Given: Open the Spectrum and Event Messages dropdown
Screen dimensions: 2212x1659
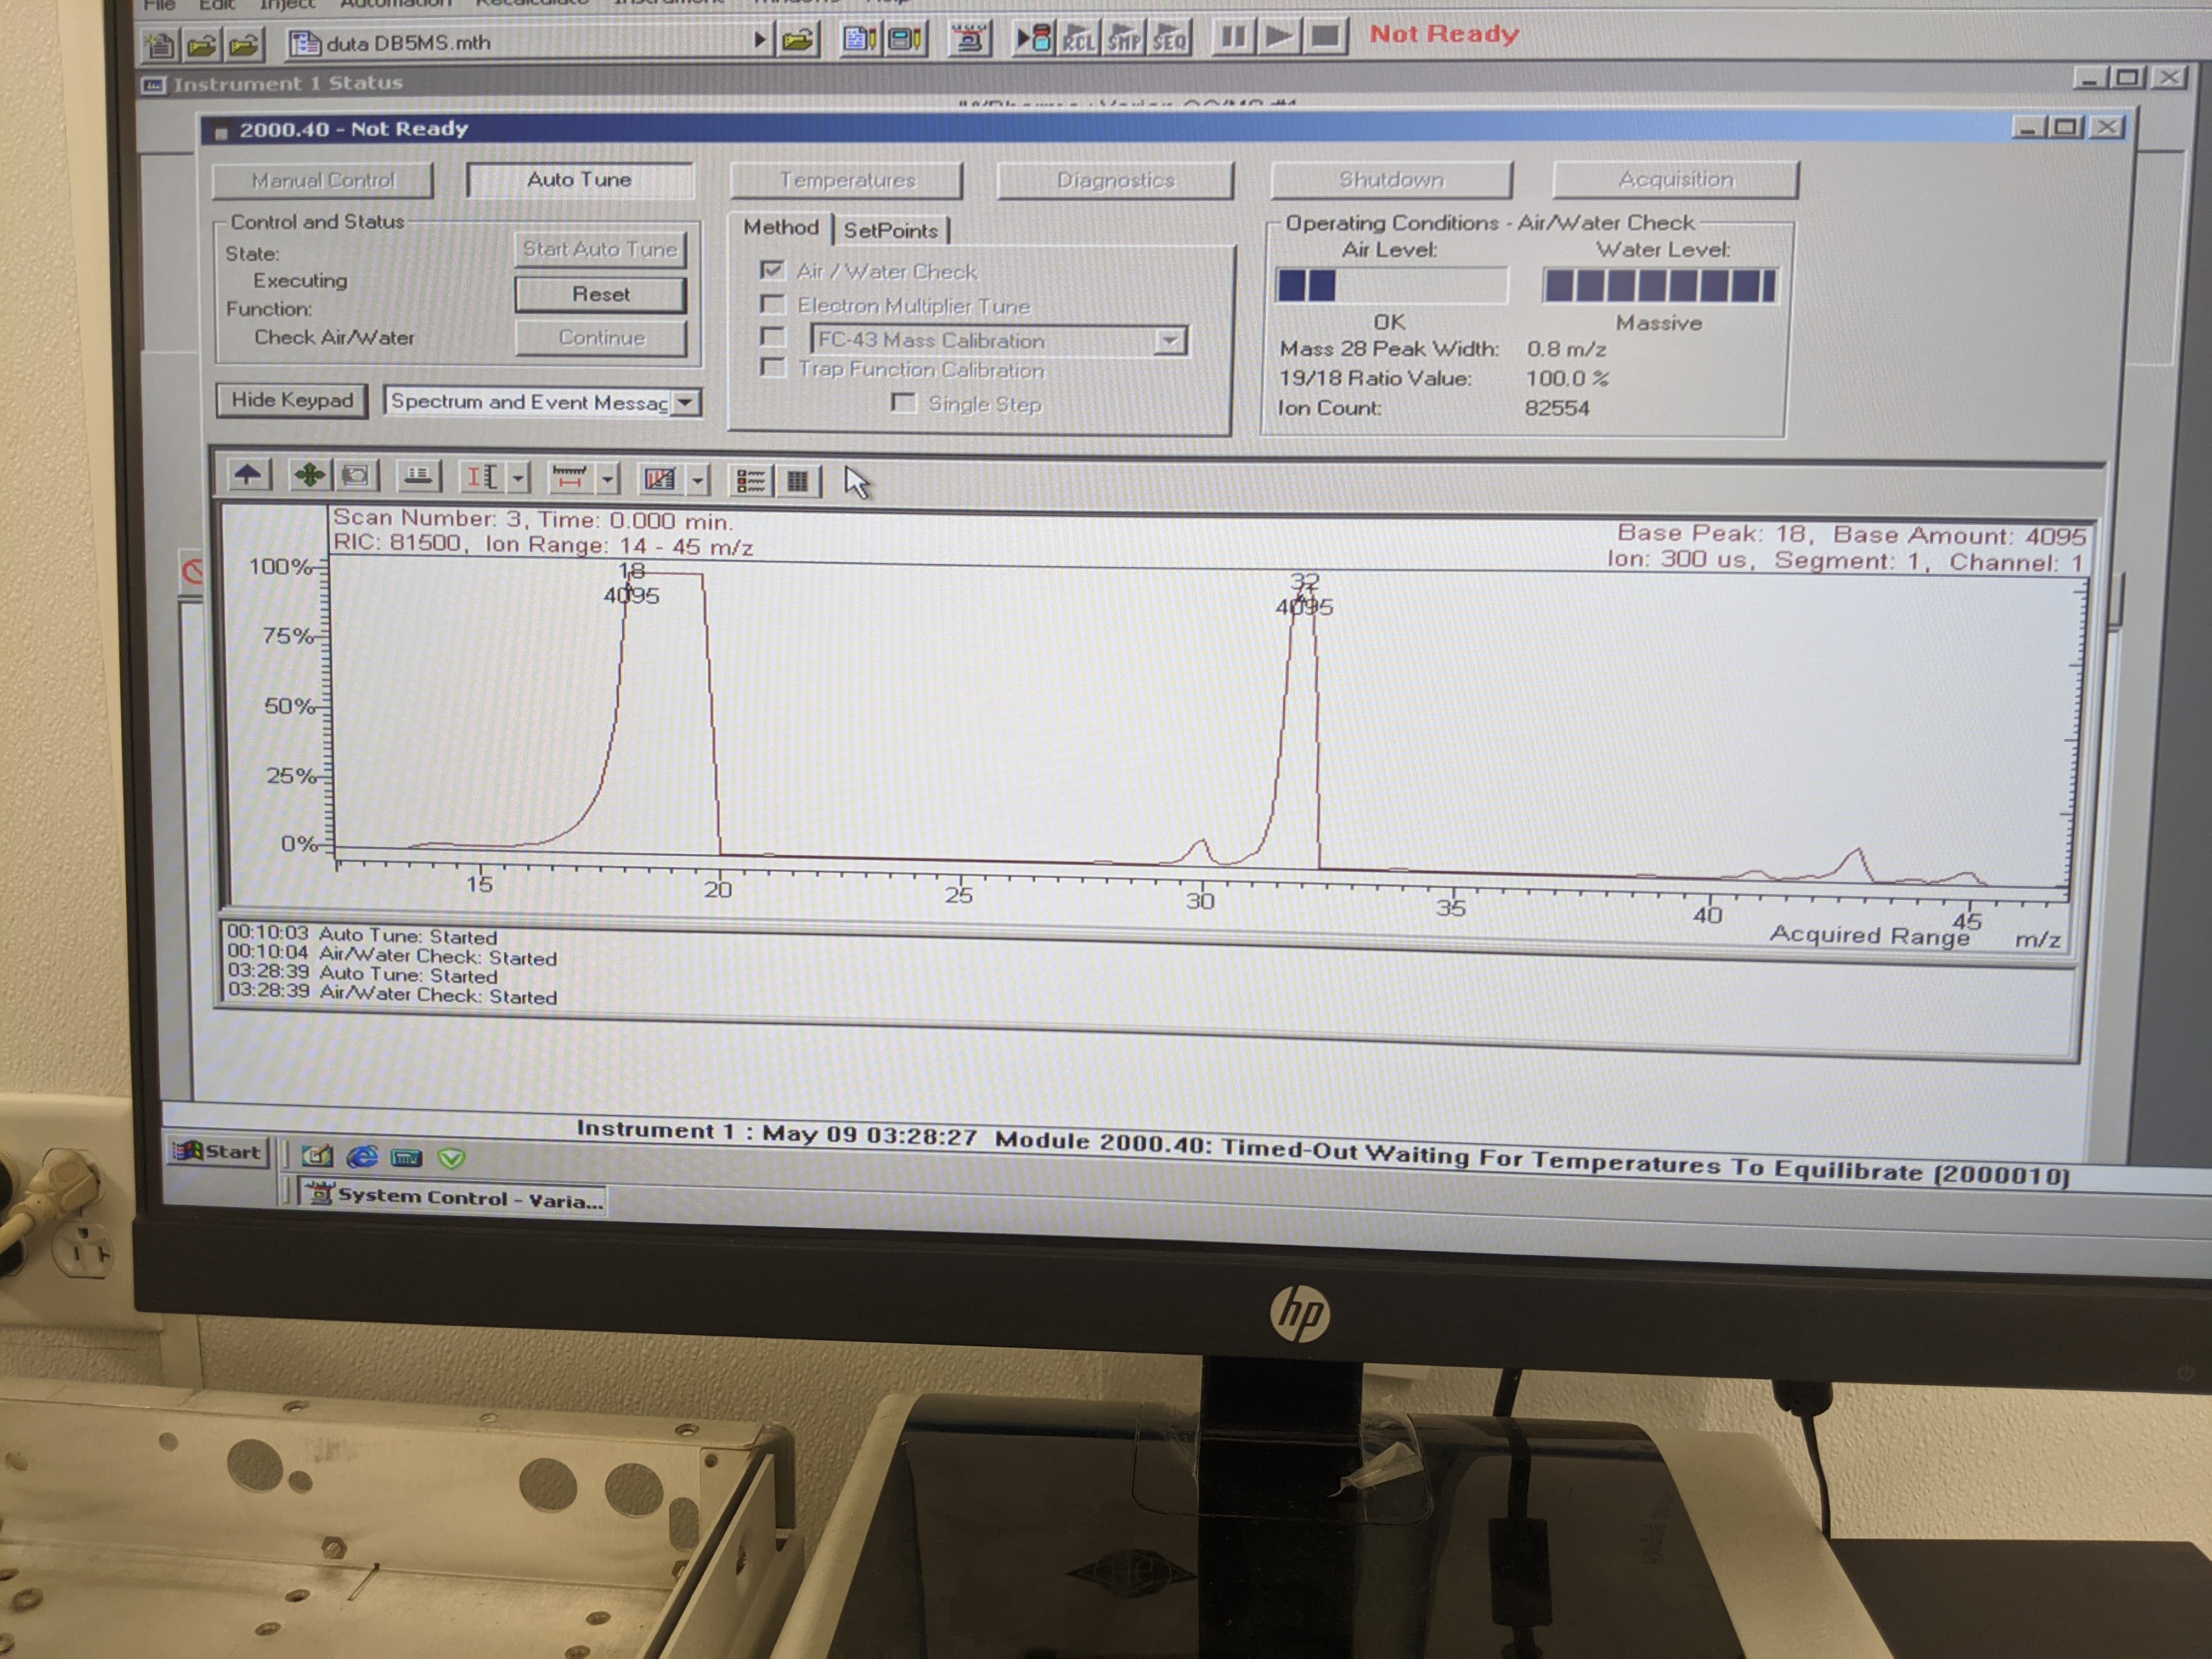Looking at the screenshot, I should coord(685,402).
